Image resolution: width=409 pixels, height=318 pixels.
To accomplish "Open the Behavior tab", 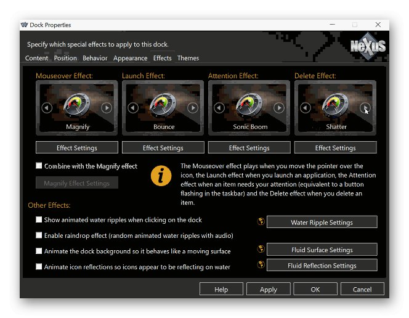I will coord(95,58).
